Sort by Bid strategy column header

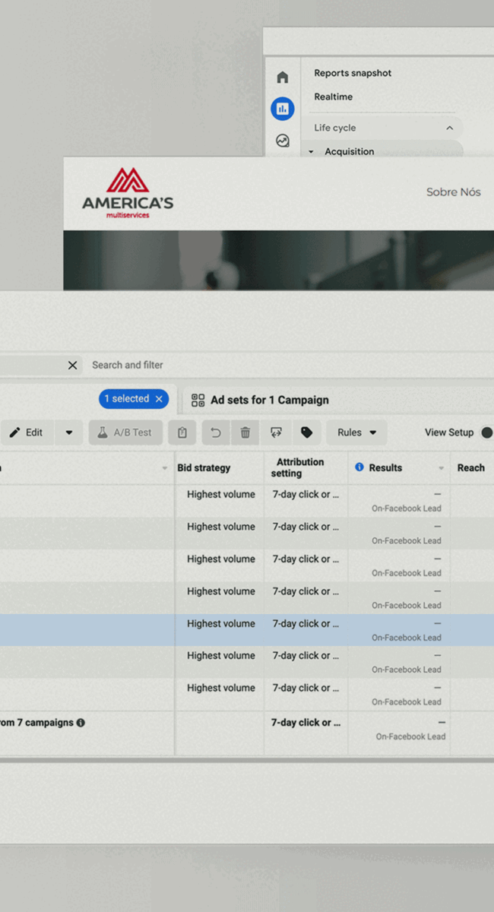(204, 467)
